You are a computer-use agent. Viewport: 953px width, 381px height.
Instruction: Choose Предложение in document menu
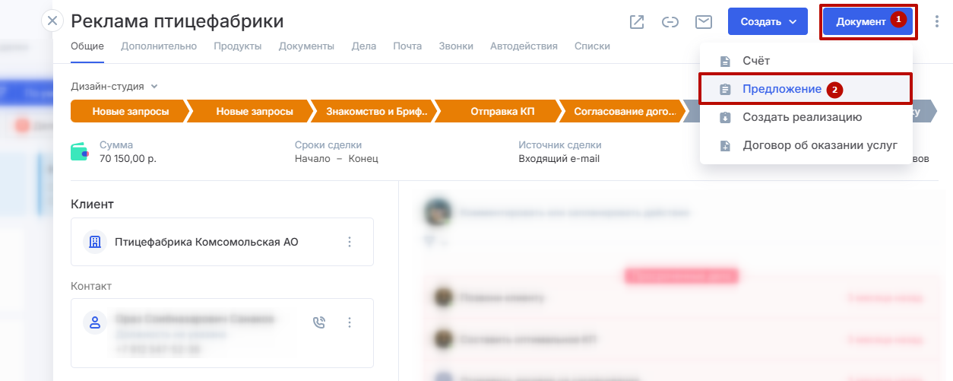pos(806,89)
